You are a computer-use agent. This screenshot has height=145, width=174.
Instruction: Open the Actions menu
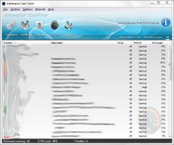click(x=15, y=9)
